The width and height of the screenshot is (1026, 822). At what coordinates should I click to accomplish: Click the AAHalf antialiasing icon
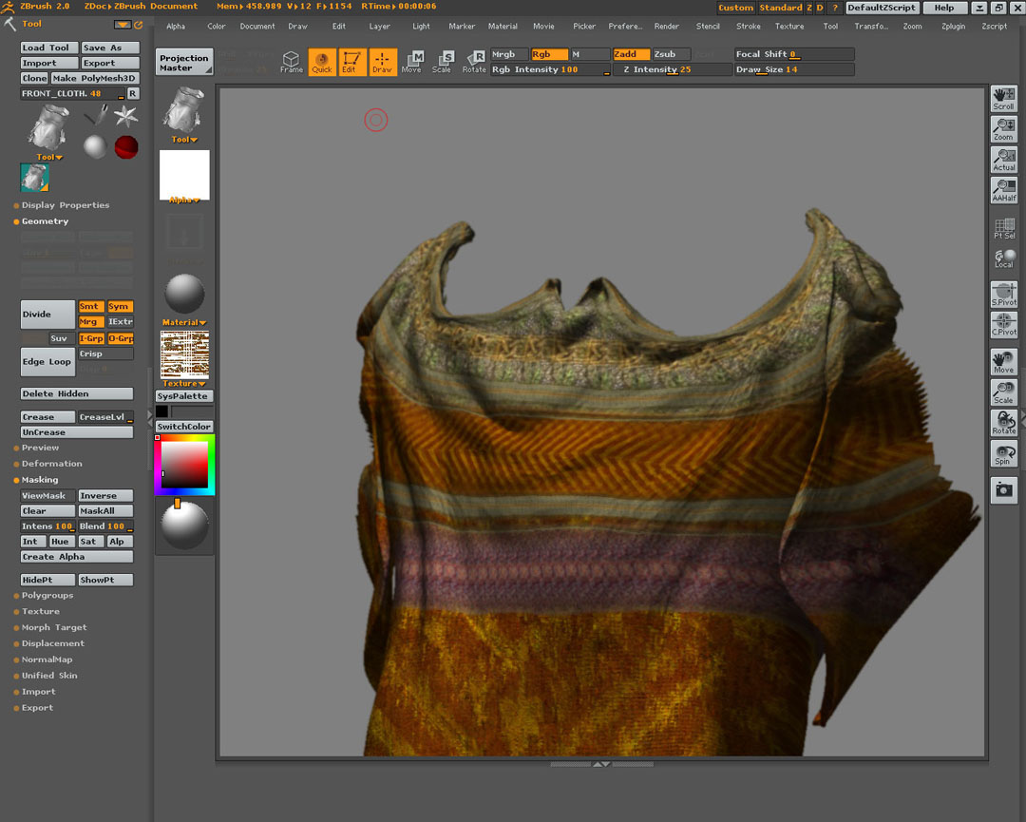tap(1004, 191)
